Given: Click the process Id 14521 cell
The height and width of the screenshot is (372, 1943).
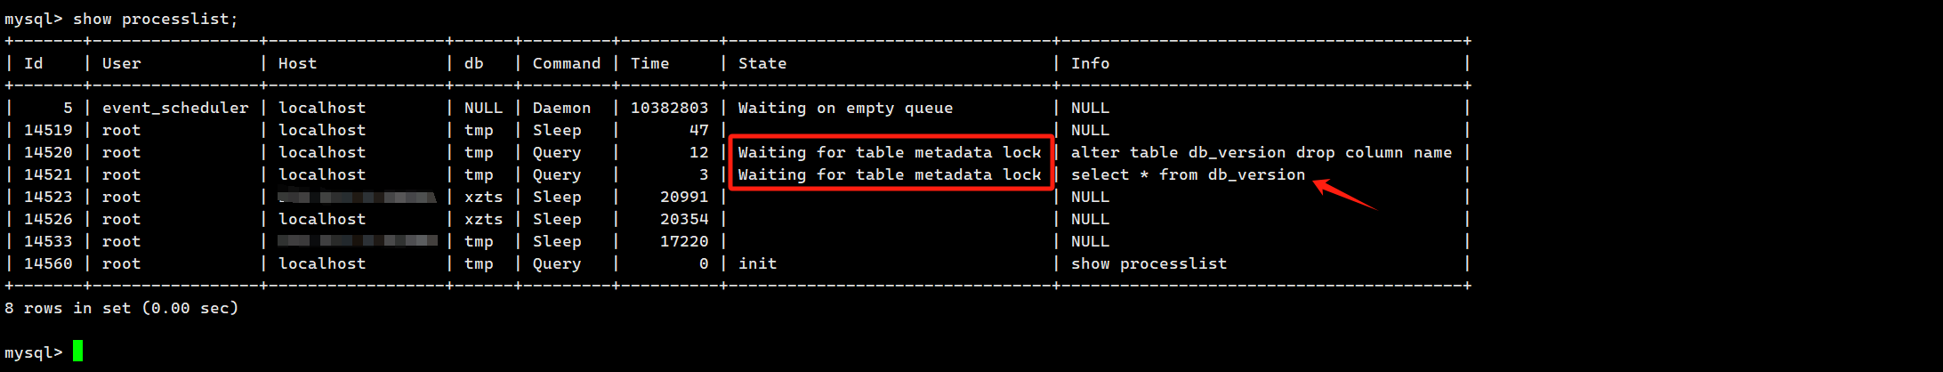Looking at the screenshot, I should 48,174.
